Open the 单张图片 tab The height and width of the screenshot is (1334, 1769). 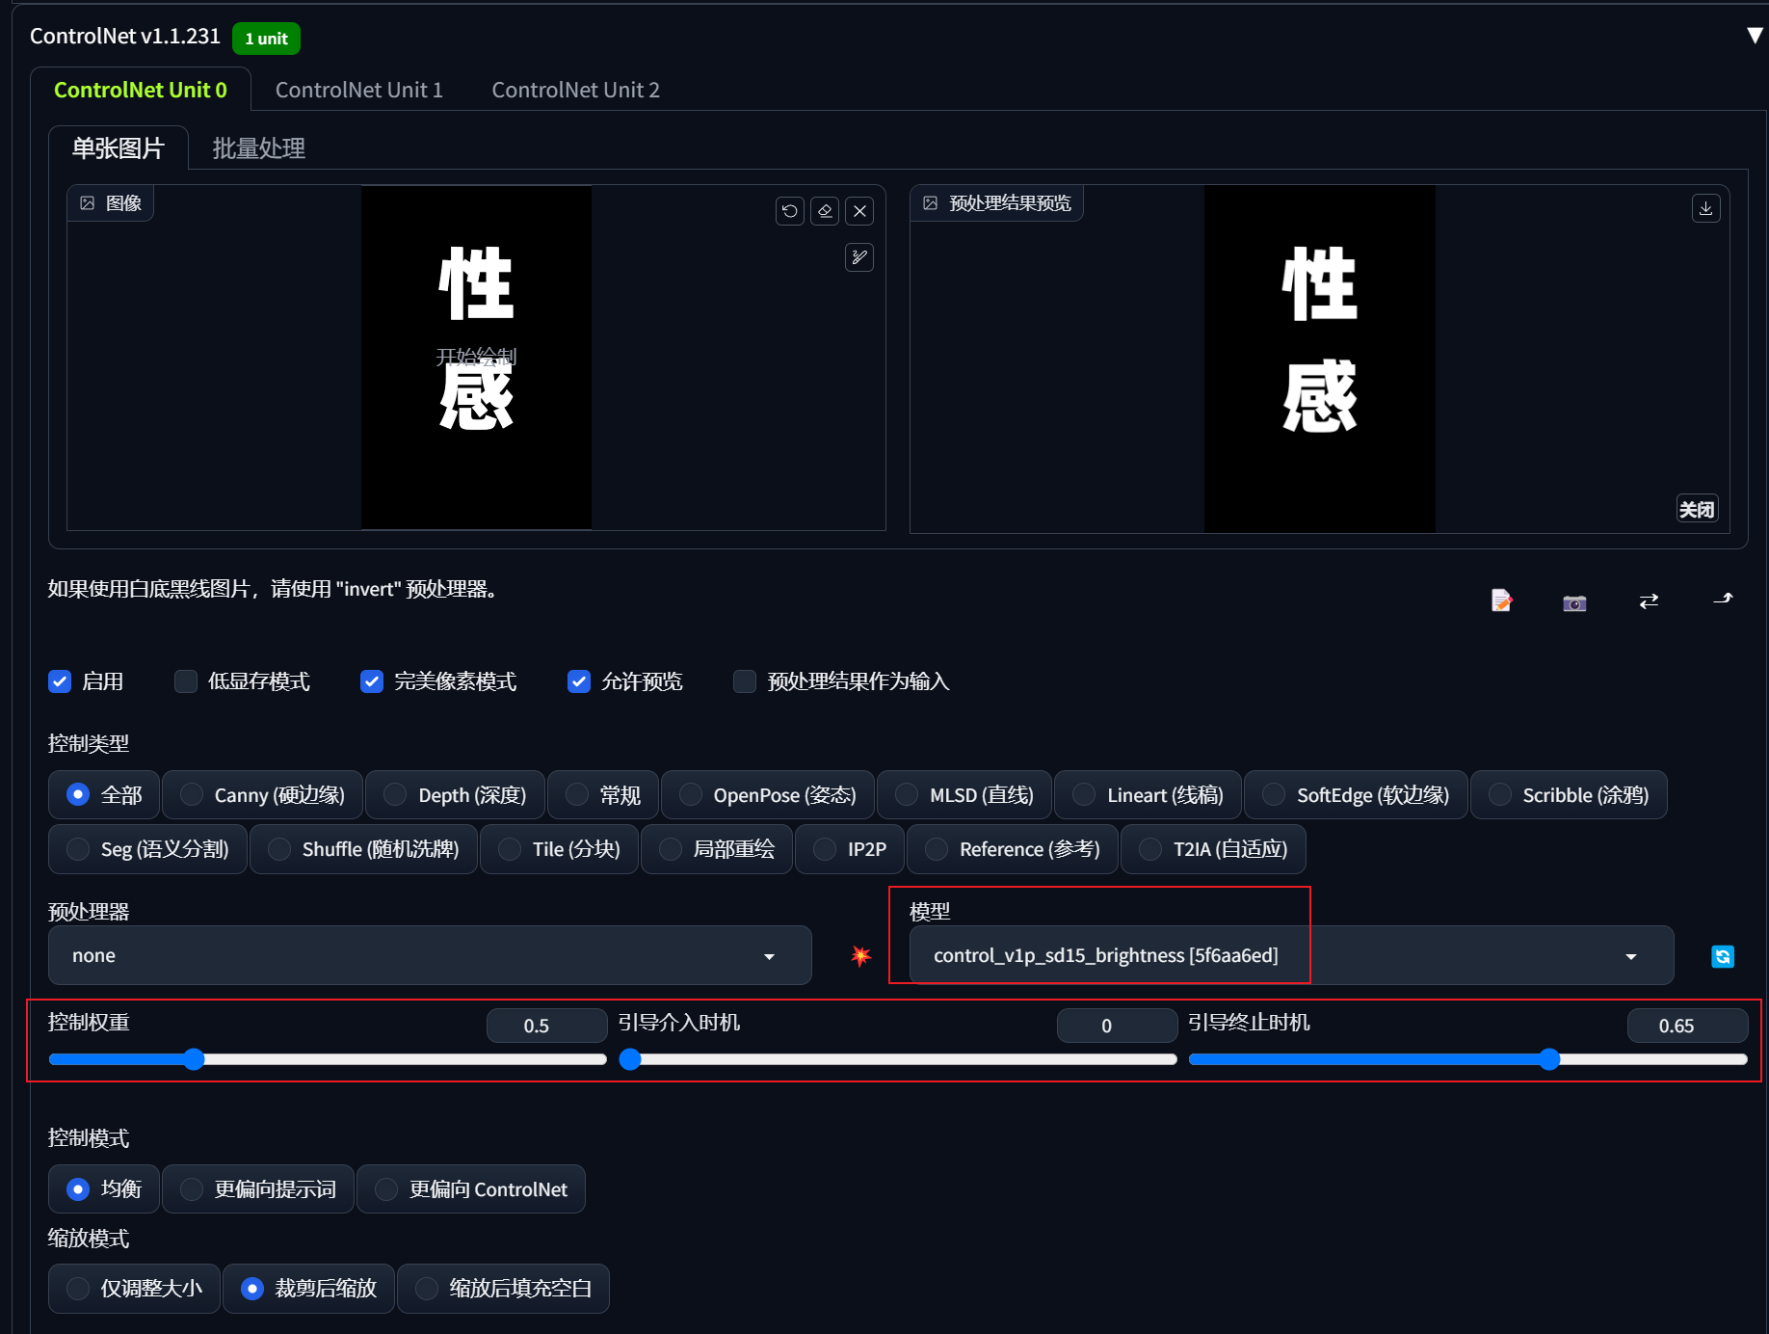click(x=119, y=148)
